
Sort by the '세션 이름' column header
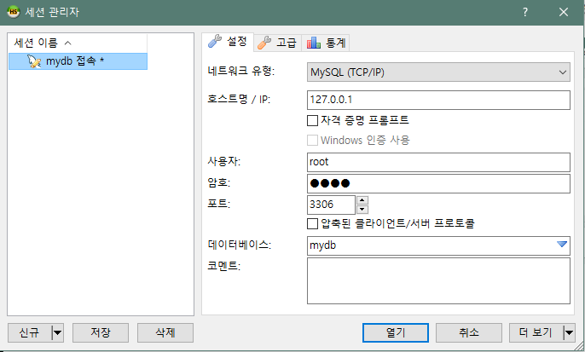click(78, 43)
